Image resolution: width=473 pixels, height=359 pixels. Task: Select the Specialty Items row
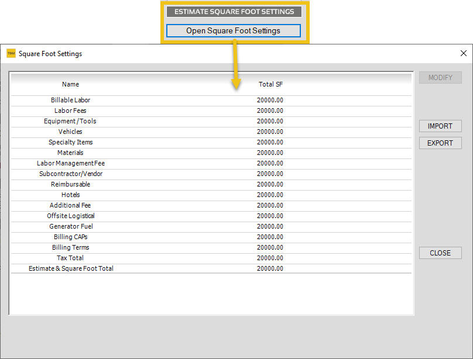click(211, 143)
